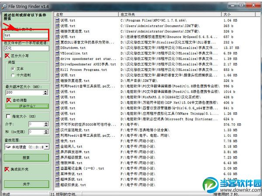Viewport: 262px width, 196px height.
Task: Click path F:\电子书\古典艳情小说合集\
Action: [145, 130]
